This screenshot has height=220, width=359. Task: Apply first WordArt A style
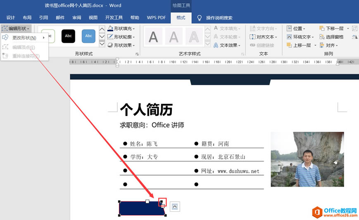[x=153, y=37]
